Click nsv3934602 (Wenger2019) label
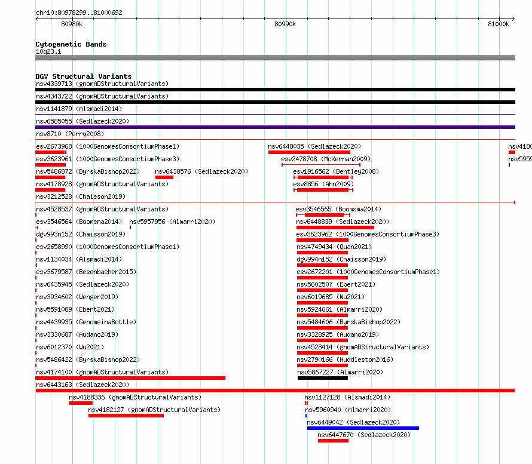This screenshot has height=464, width=532. click(77, 297)
